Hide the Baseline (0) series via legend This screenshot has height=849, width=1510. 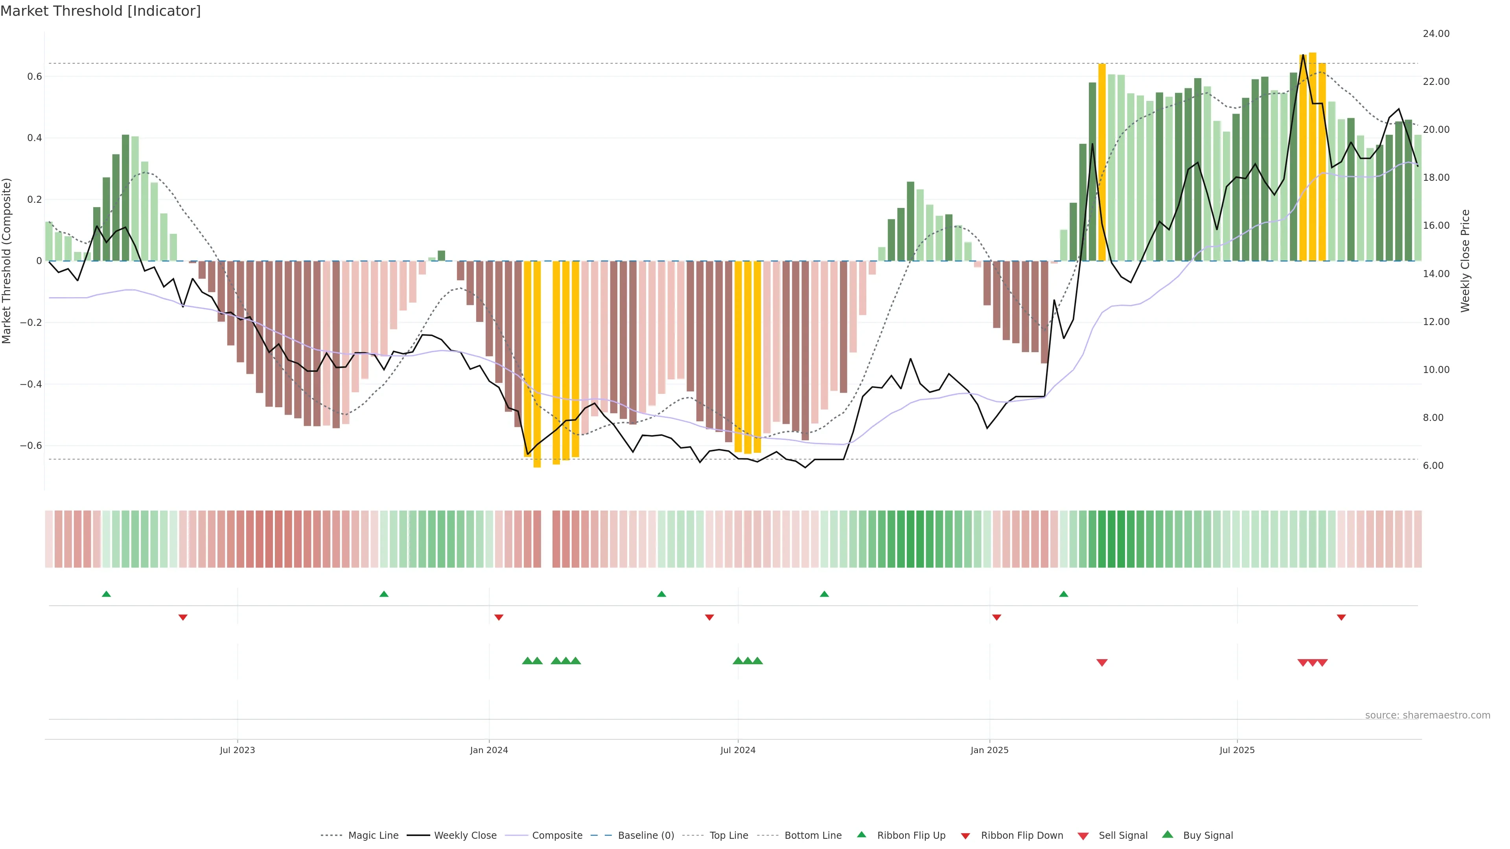646,836
